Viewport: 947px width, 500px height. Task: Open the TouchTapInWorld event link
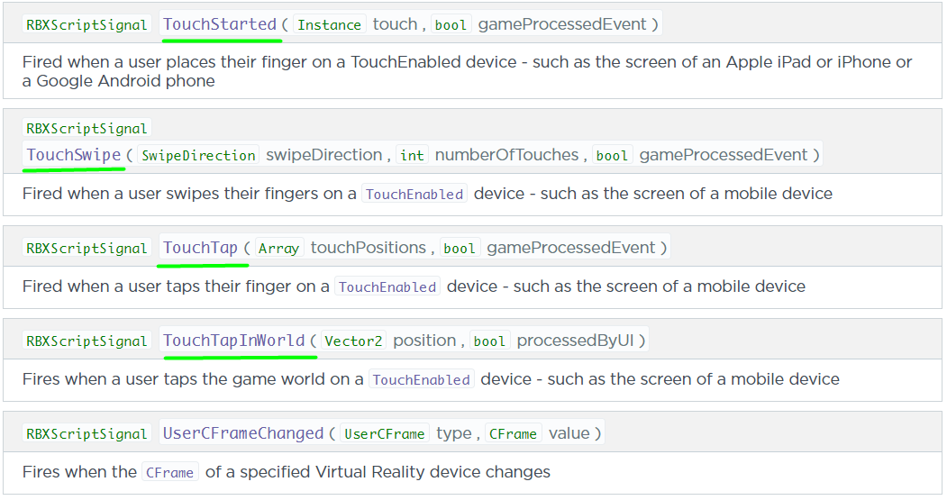[x=233, y=341]
